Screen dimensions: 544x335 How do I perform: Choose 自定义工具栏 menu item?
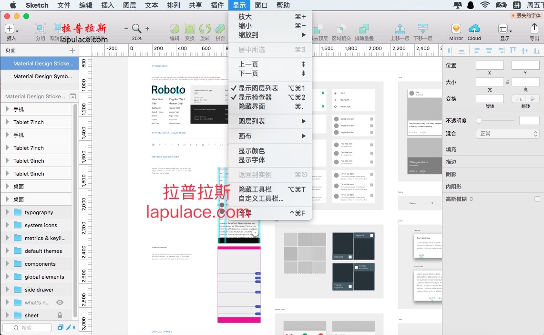[x=270, y=199]
